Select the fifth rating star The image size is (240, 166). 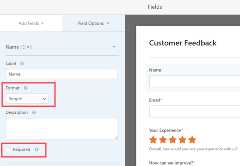pyautogui.click(x=192, y=140)
